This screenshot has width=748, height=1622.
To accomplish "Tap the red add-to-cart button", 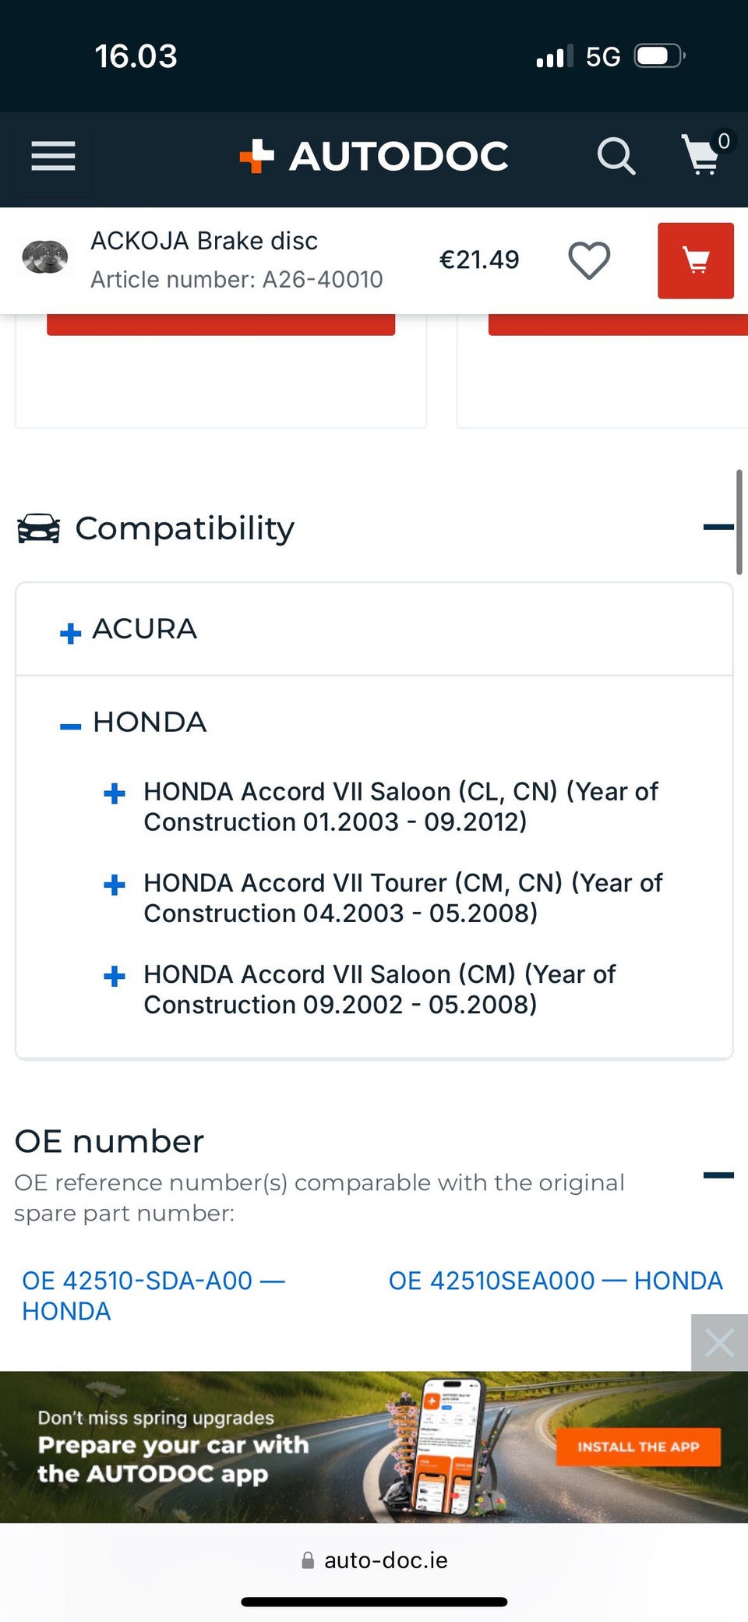I will pyautogui.click(x=696, y=260).
